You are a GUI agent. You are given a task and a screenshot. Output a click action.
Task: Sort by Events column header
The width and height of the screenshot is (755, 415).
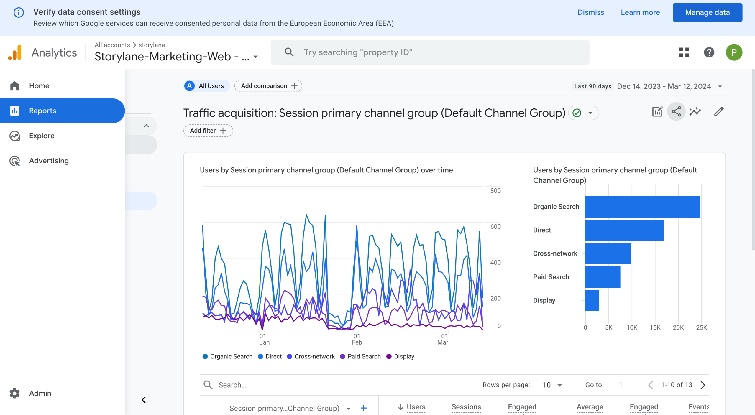coord(699,407)
